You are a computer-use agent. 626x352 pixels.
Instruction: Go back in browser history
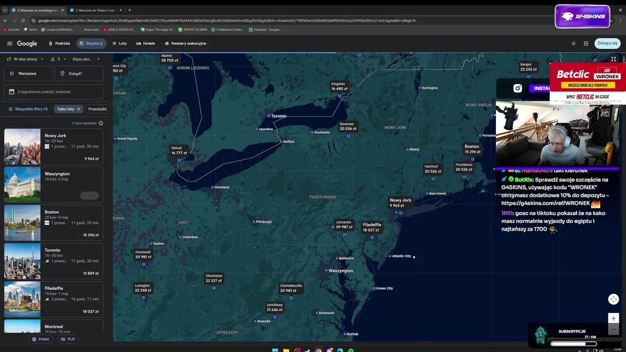pyautogui.click(x=5, y=21)
